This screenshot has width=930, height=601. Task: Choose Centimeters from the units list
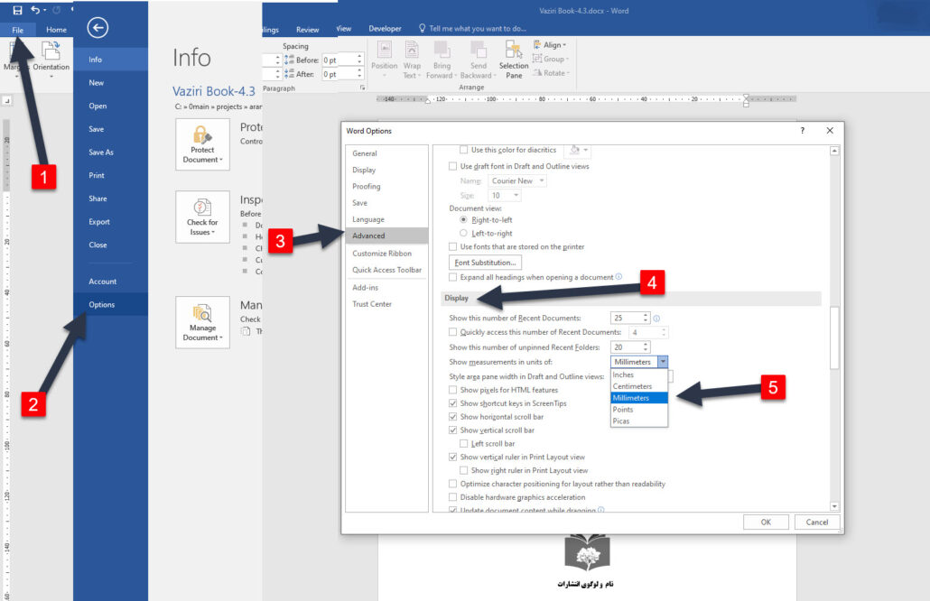pyautogui.click(x=632, y=386)
